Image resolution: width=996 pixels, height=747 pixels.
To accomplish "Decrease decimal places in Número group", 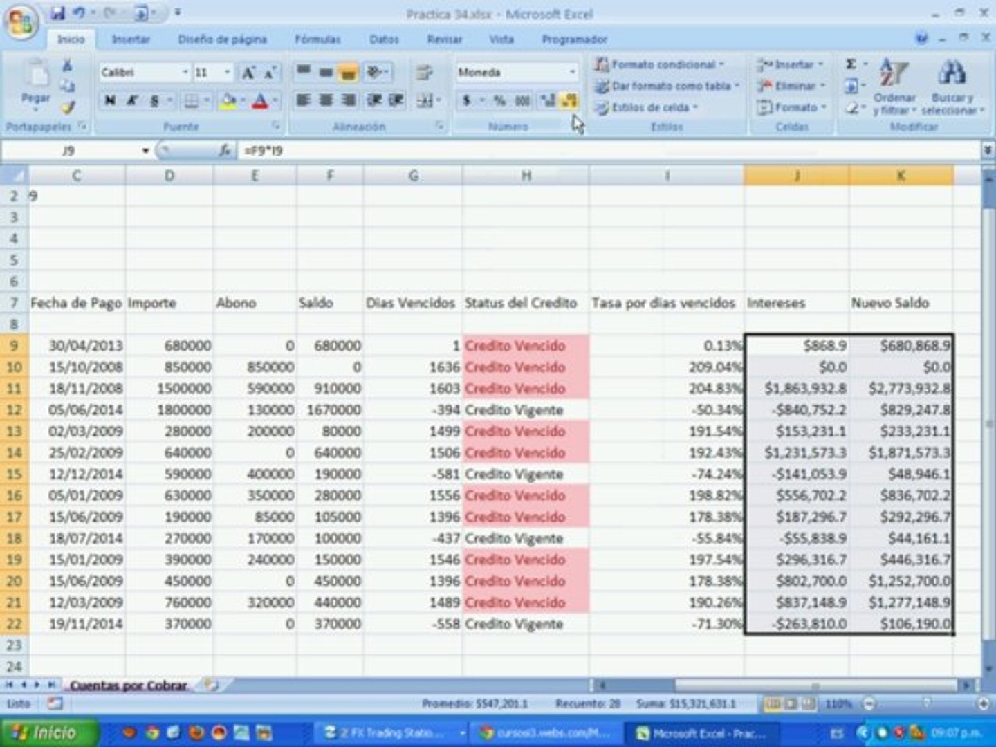I will tap(569, 101).
